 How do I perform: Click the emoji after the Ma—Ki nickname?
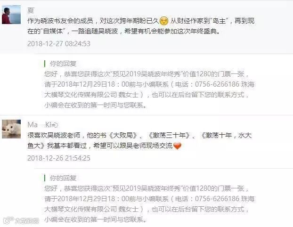point(55,125)
